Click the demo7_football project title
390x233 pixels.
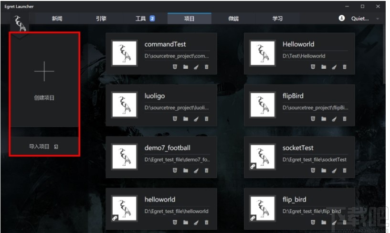168,148
